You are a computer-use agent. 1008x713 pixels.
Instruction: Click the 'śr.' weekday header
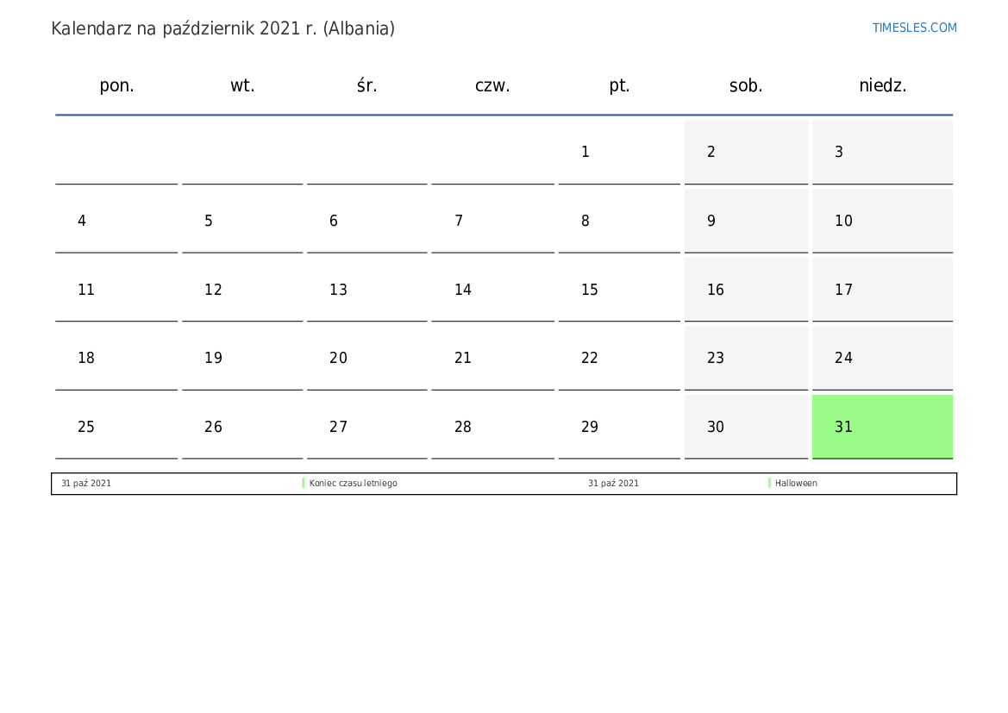(366, 86)
